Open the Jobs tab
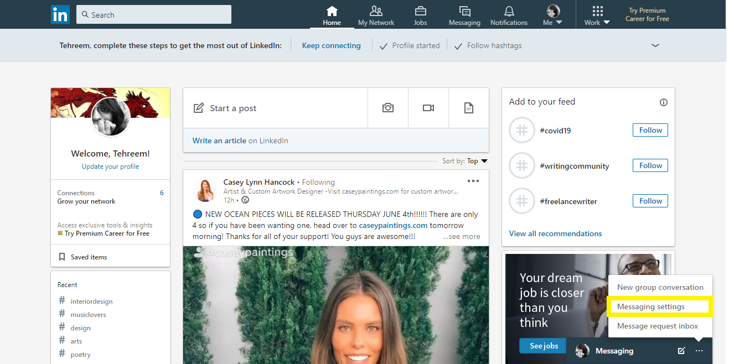This screenshot has height=364, width=734. [420, 15]
